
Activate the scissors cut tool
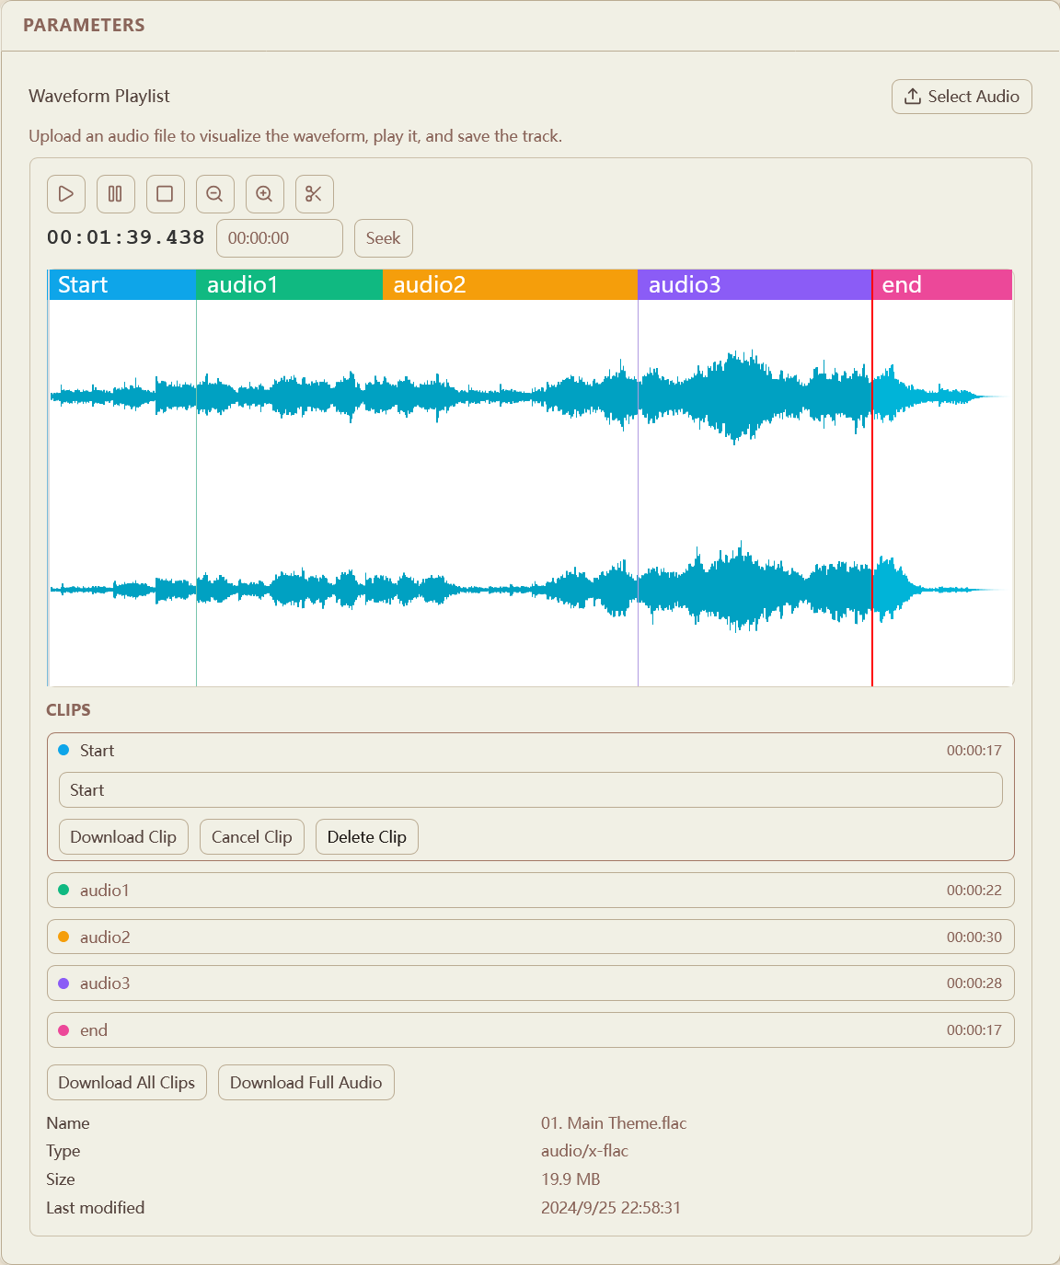[314, 194]
